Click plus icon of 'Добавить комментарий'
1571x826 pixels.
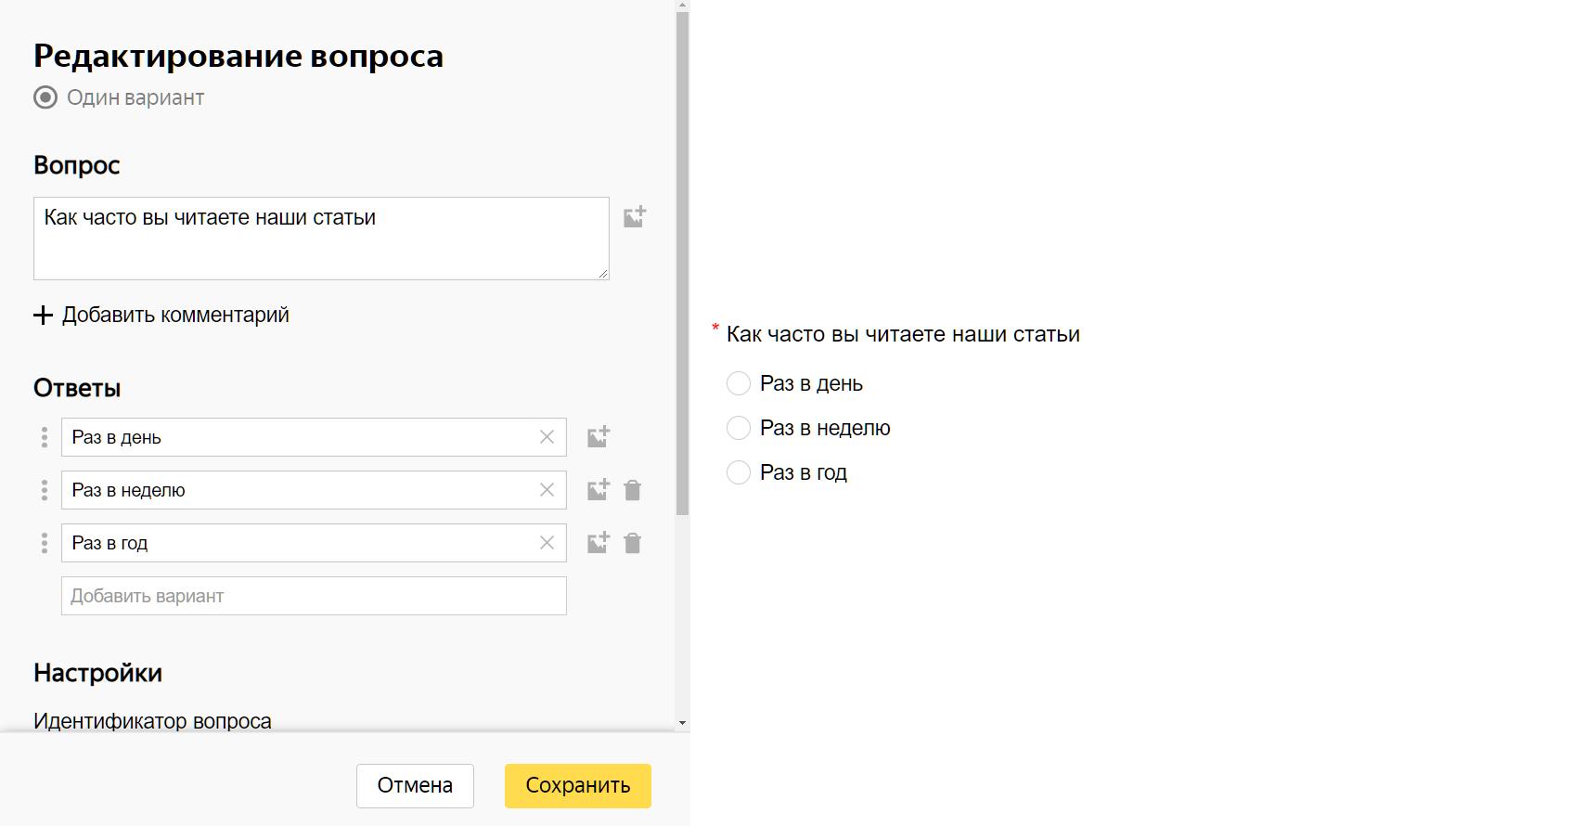(x=43, y=316)
